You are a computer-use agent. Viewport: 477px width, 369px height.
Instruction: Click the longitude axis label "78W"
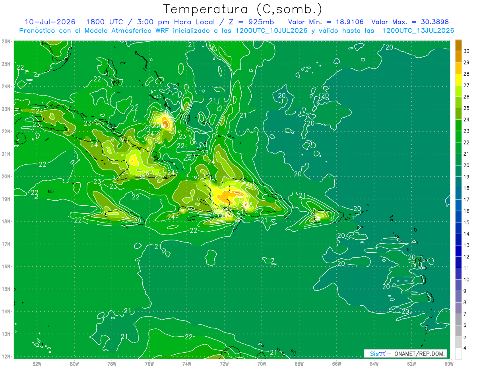coord(112,363)
